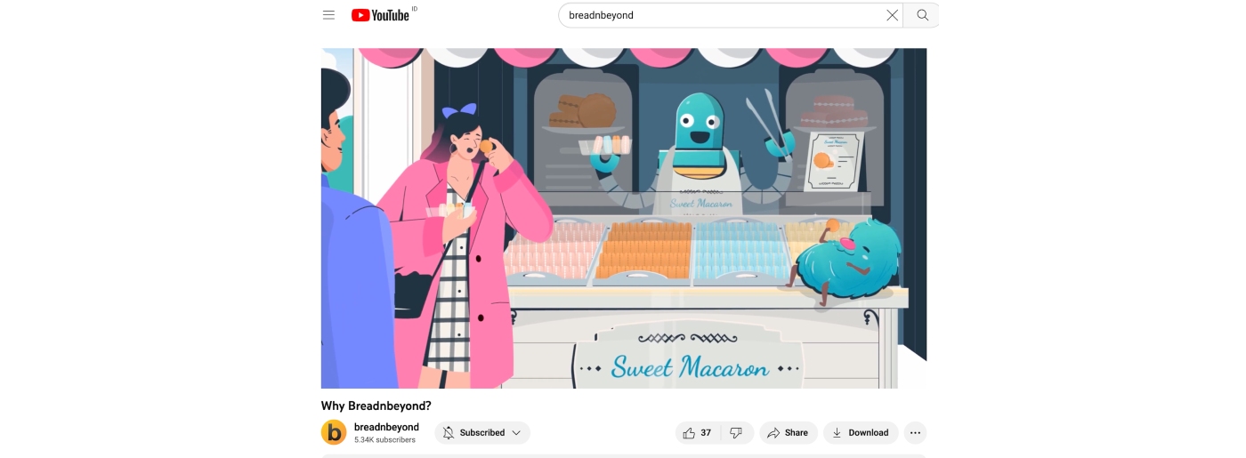
Task: Open the three-dot more actions menu
Action: point(915,433)
